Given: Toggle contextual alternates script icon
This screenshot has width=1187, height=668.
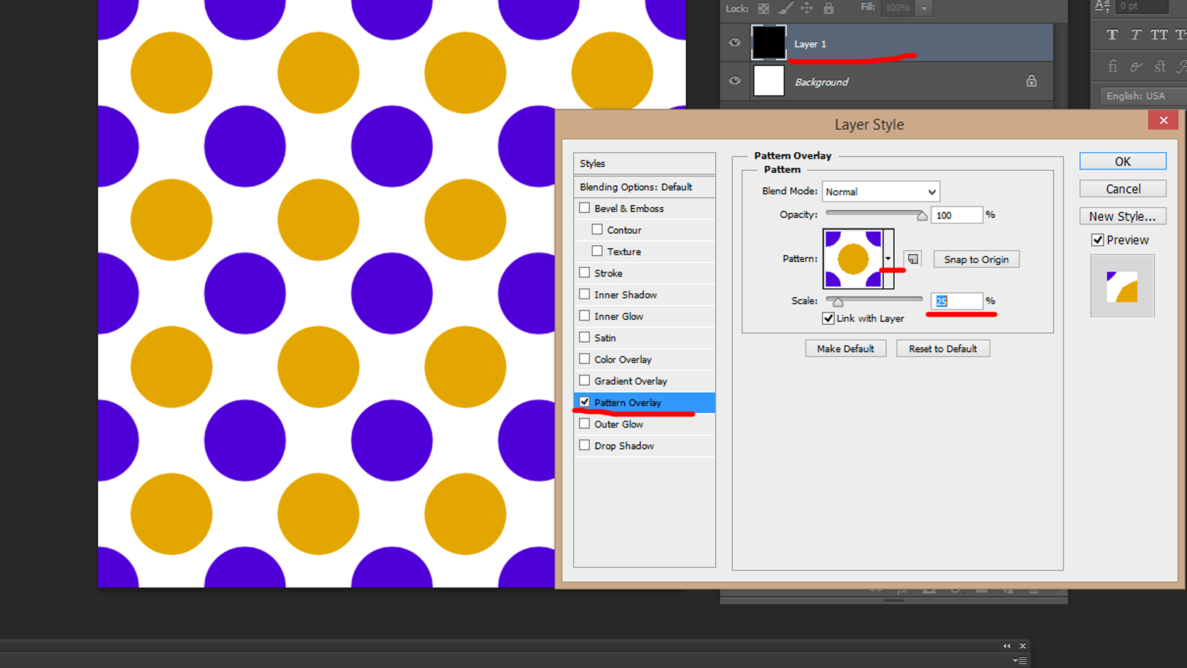Looking at the screenshot, I should point(1136,66).
